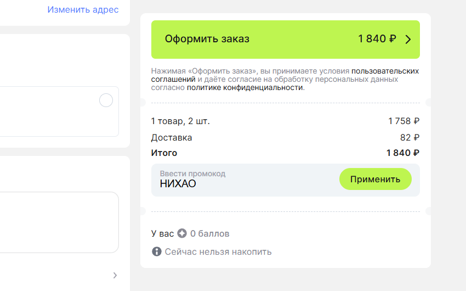Click the Ввести промокод field label
Viewport: 466px width, 291px height.
point(192,174)
